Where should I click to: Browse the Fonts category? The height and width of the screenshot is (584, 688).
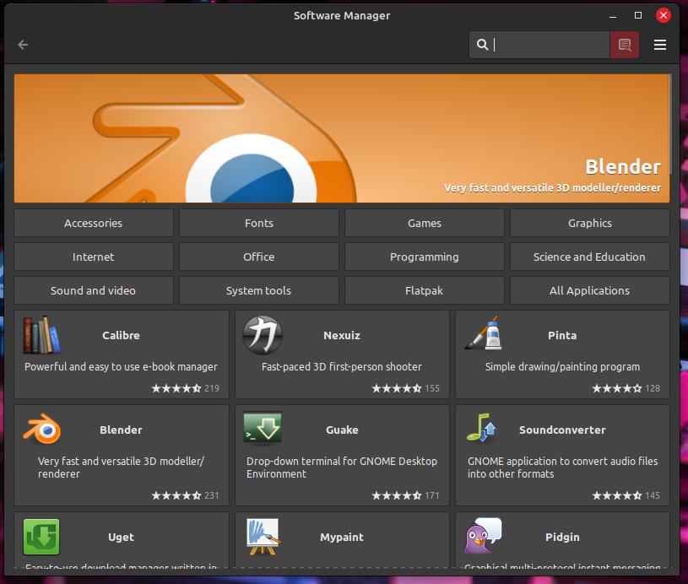point(259,223)
